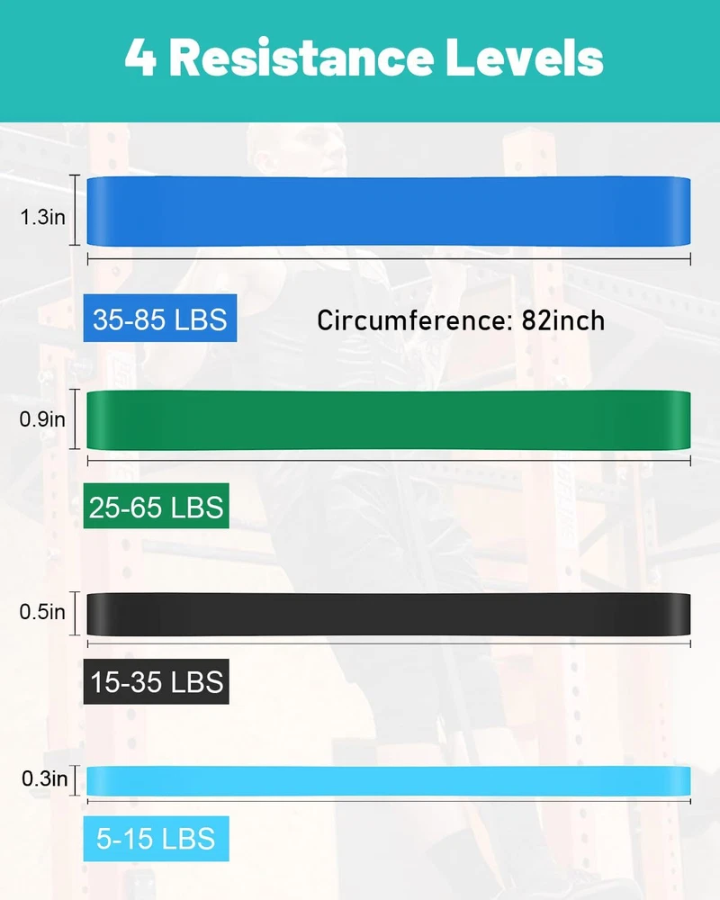This screenshot has width=720, height=900.
Task: Click the 35-85 LBS label
Action: pyautogui.click(x=160, y=319)
